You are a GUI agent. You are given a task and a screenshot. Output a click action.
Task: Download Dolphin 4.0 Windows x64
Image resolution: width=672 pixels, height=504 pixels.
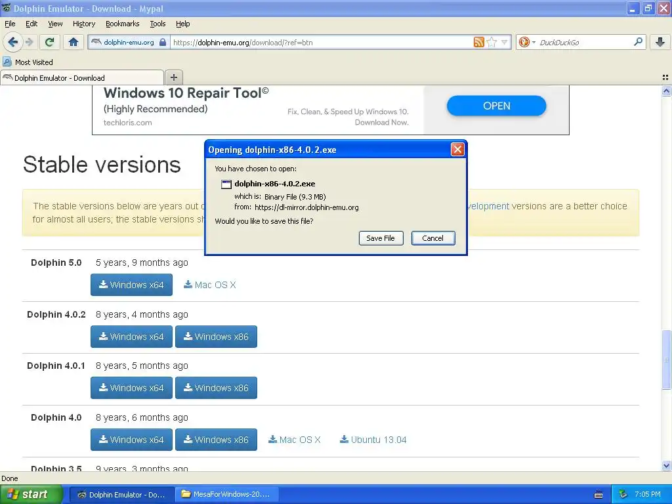click(x=131, y=440)
